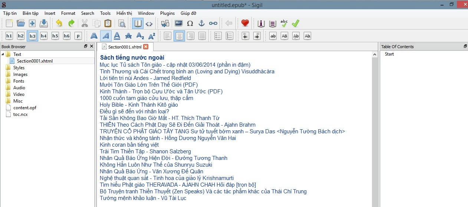Change text to uppercase (AB)

coord(284,36)
